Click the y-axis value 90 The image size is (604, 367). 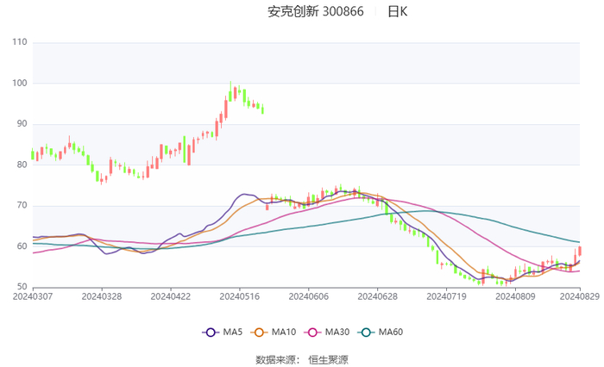click(22, 124)
